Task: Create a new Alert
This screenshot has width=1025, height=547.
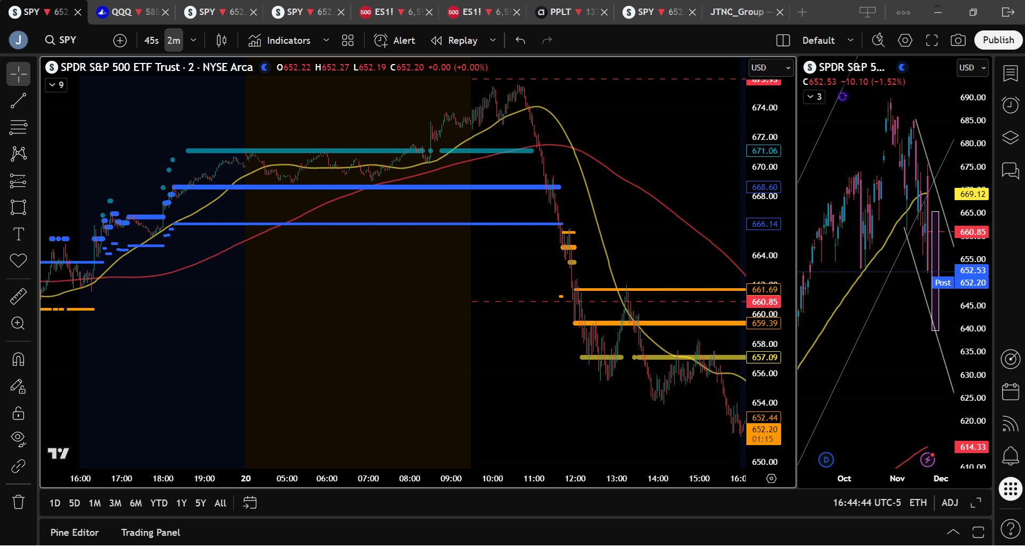Action: [x=395, y=40]
